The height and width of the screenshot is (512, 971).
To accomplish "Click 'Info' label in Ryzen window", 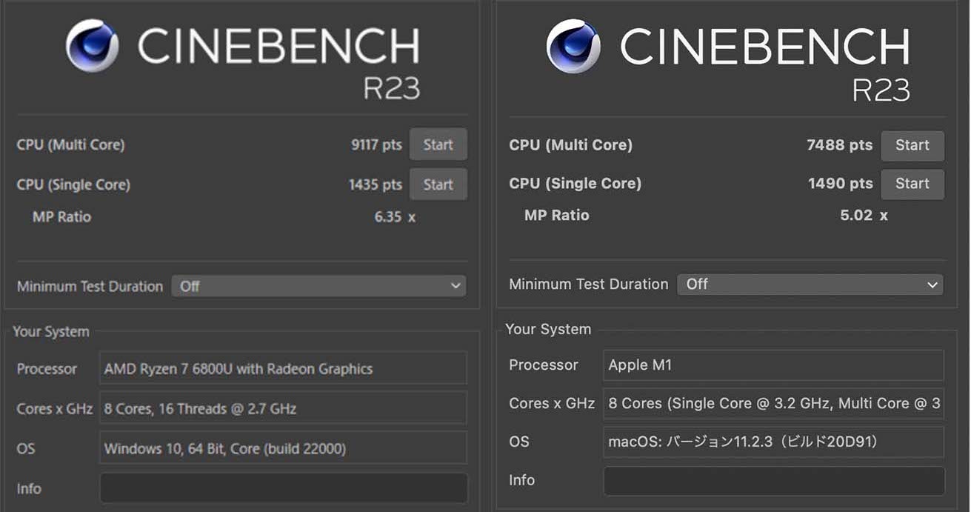I will 29,488.
